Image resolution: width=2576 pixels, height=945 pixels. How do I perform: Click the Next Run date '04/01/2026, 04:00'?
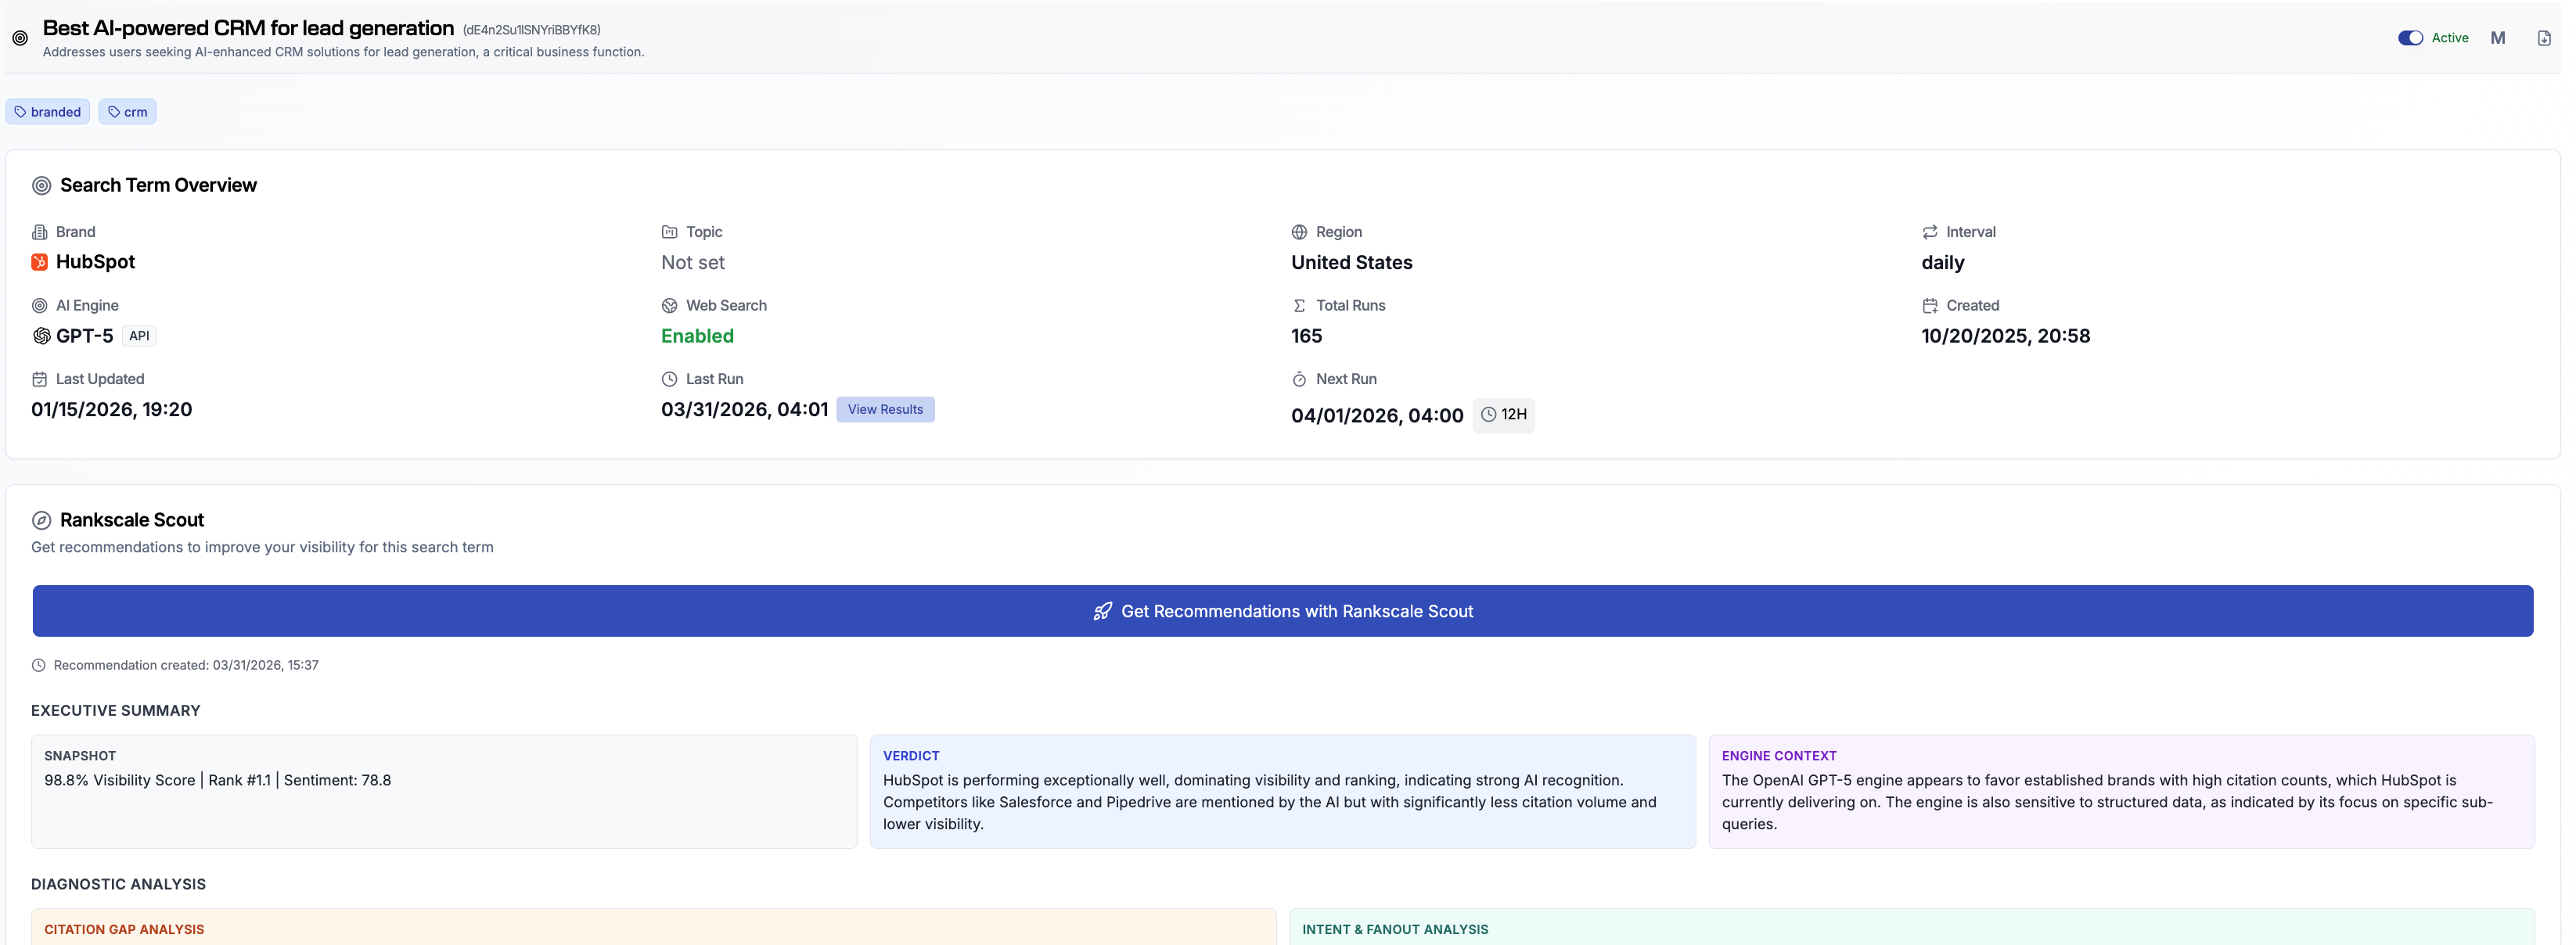tap(1377, 416)
